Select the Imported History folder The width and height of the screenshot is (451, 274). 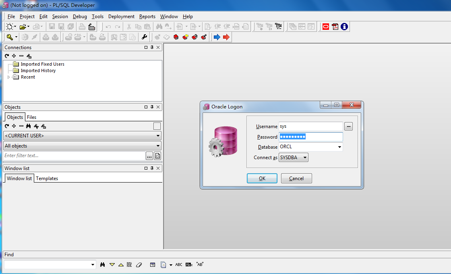pyautogui.click(x=38, y=71)
